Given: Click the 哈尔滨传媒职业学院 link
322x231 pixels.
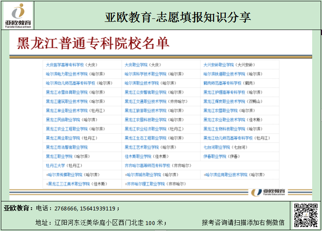Looking at the screenshot, I should tap(65, 175).
